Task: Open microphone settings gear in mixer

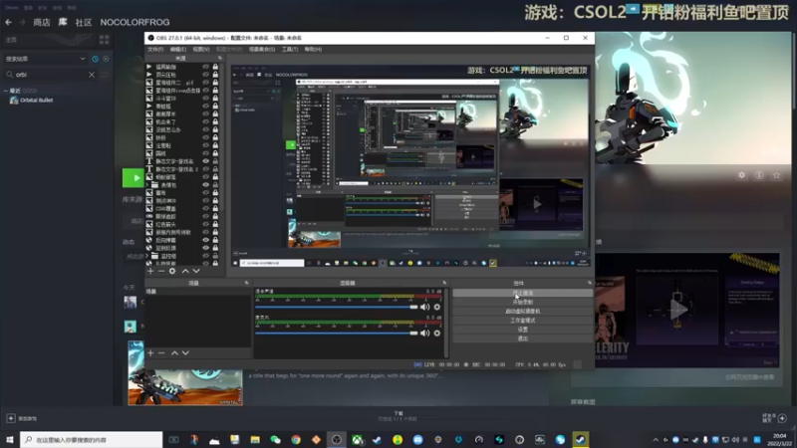Action: point(437,334)
